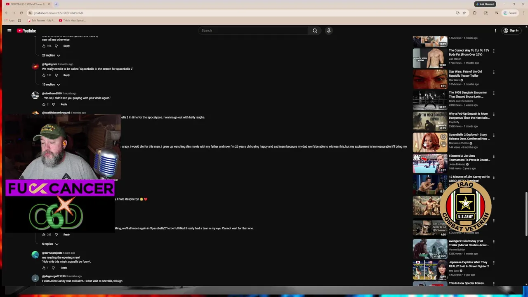Open The 1958 Bangkok Encounter video title
Viewport: 528px width, 297px height.
tap(468, 94)
